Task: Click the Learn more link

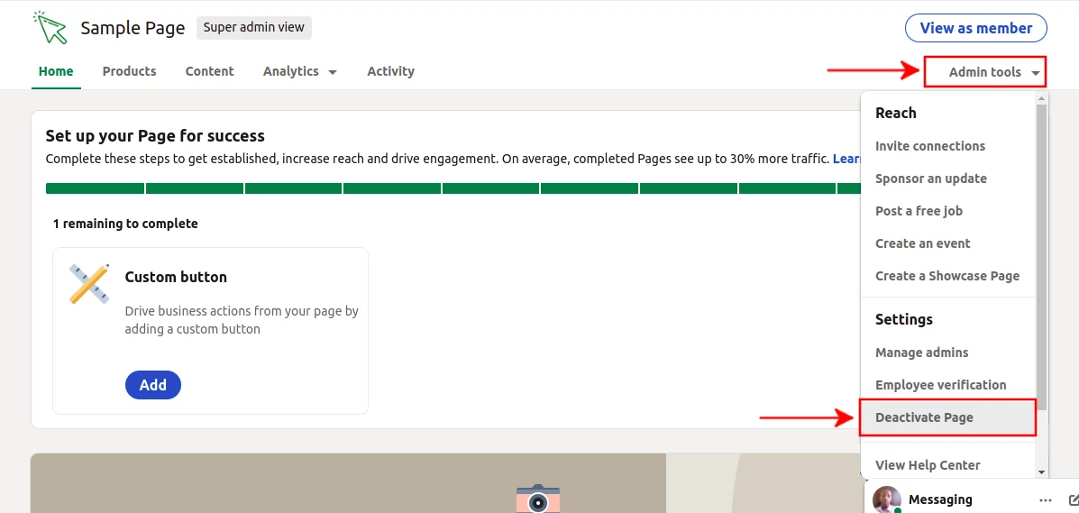Action: pos(846,159)
